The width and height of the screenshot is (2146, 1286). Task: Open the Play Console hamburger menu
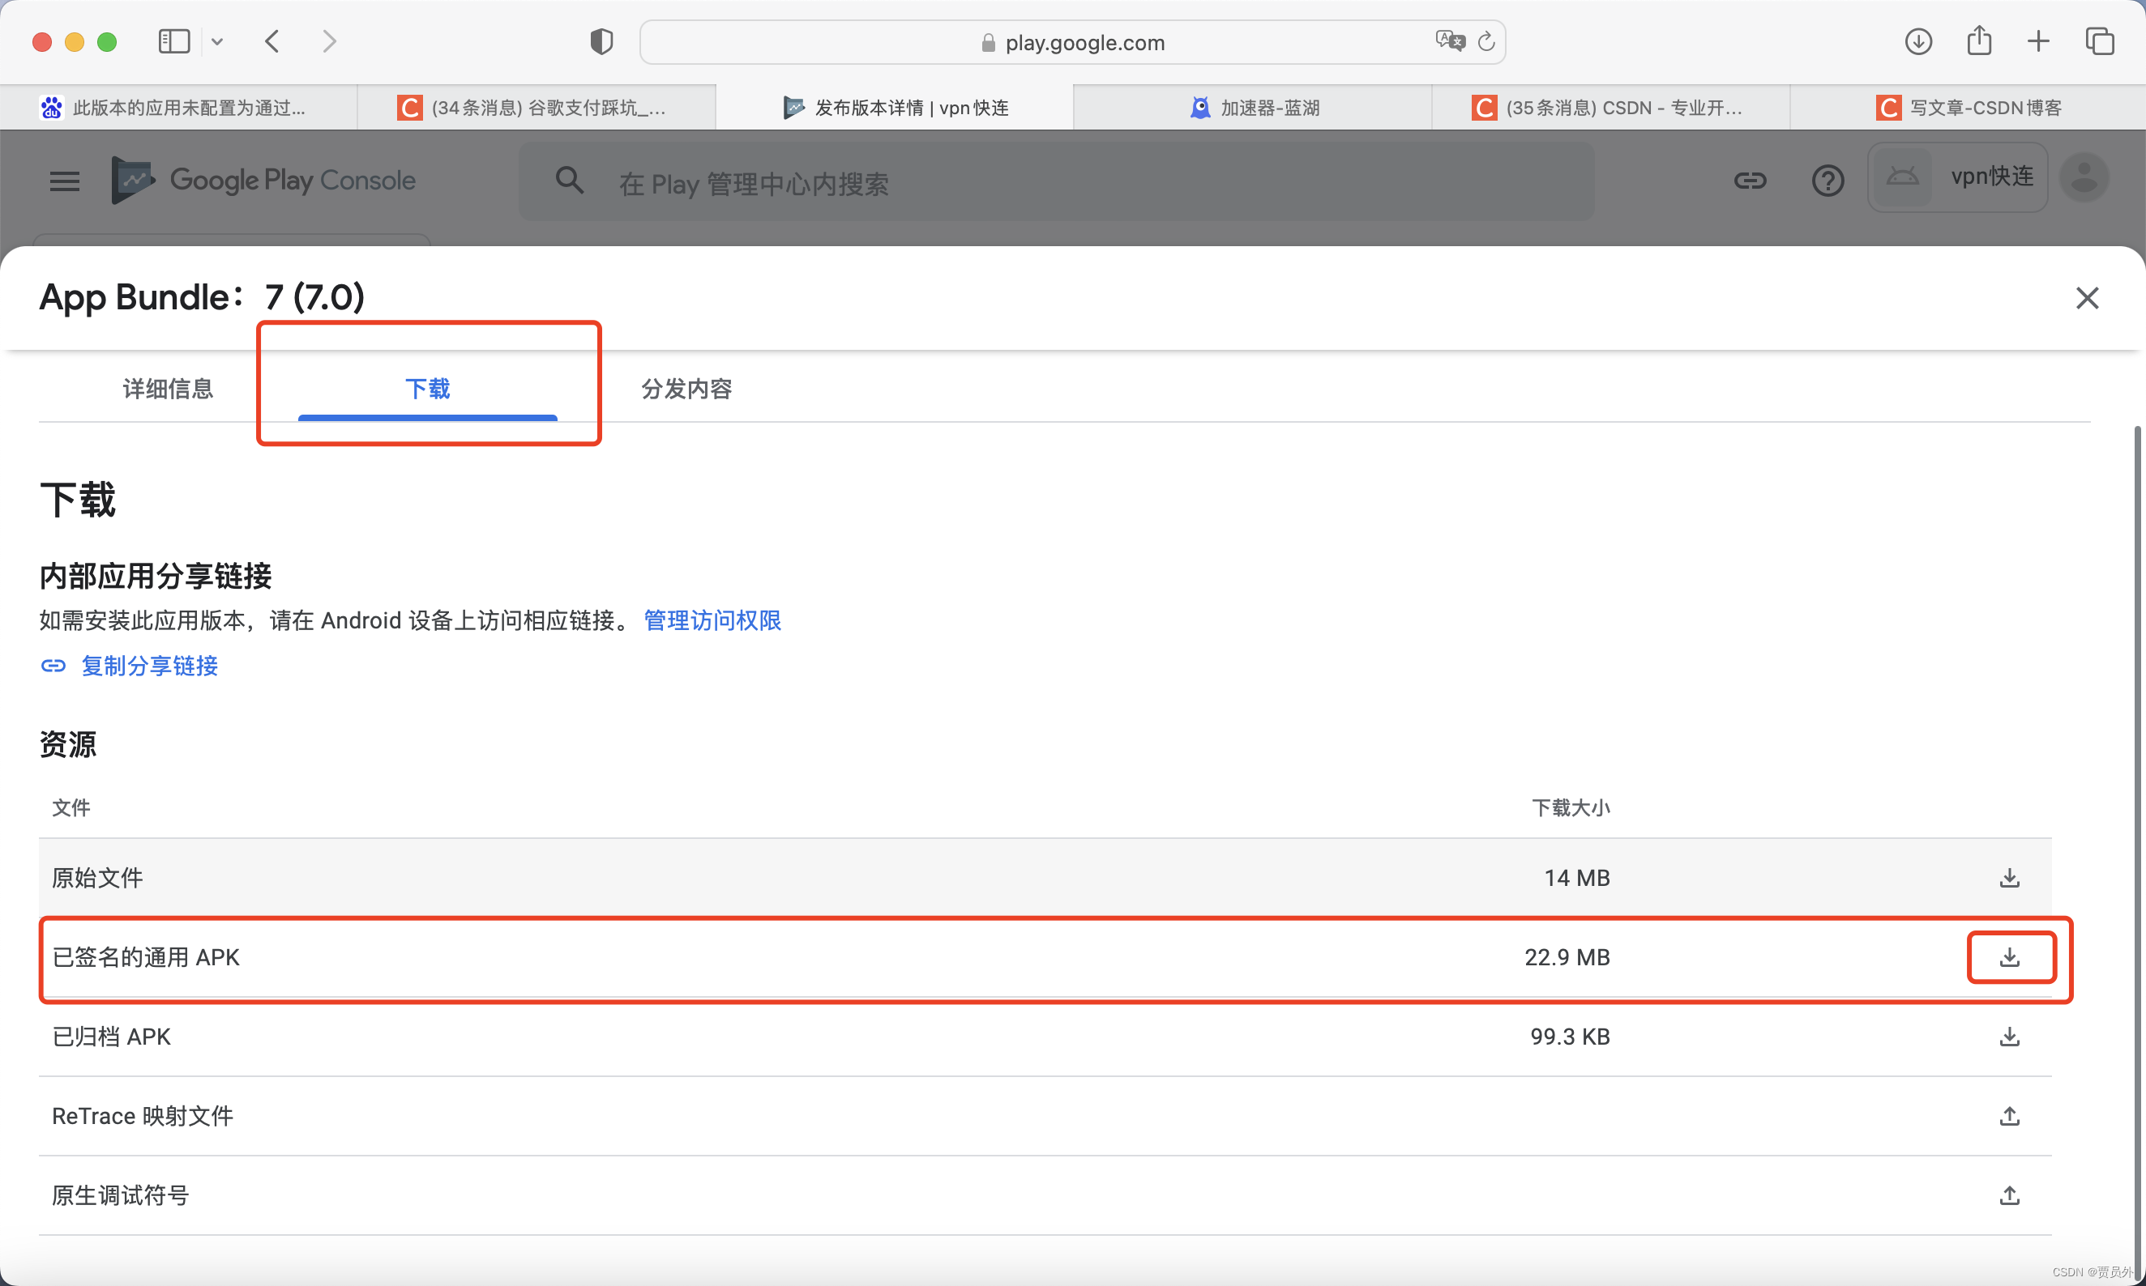[64, 181]
